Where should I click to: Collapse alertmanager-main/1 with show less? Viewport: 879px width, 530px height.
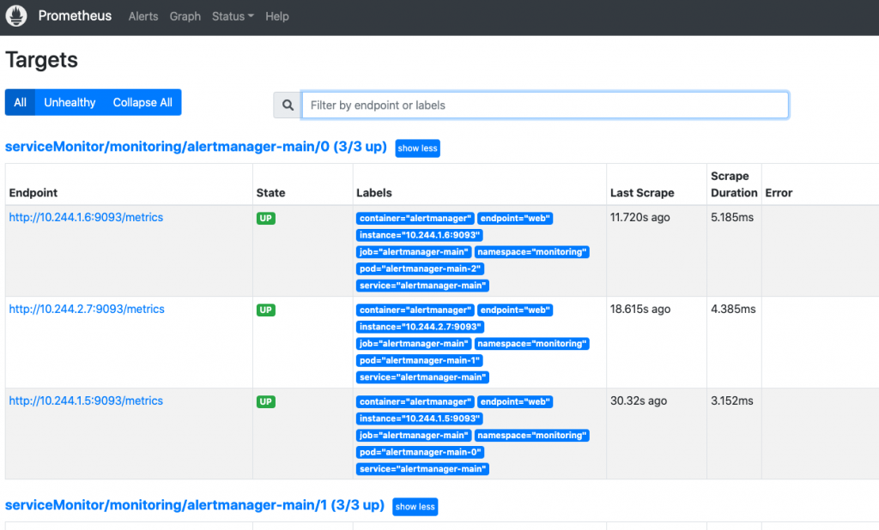pyautogui.click(x=415, y=507)
